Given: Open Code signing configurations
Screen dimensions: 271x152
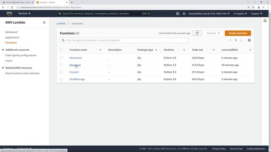Looking at the screenshot, I should (x=21, y=55).
